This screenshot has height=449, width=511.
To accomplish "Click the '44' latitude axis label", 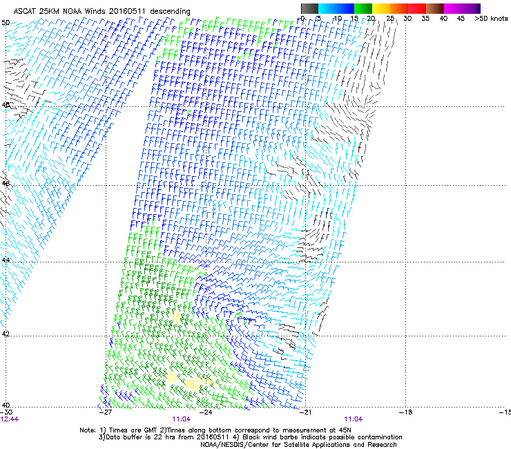I will coord(6,260).
